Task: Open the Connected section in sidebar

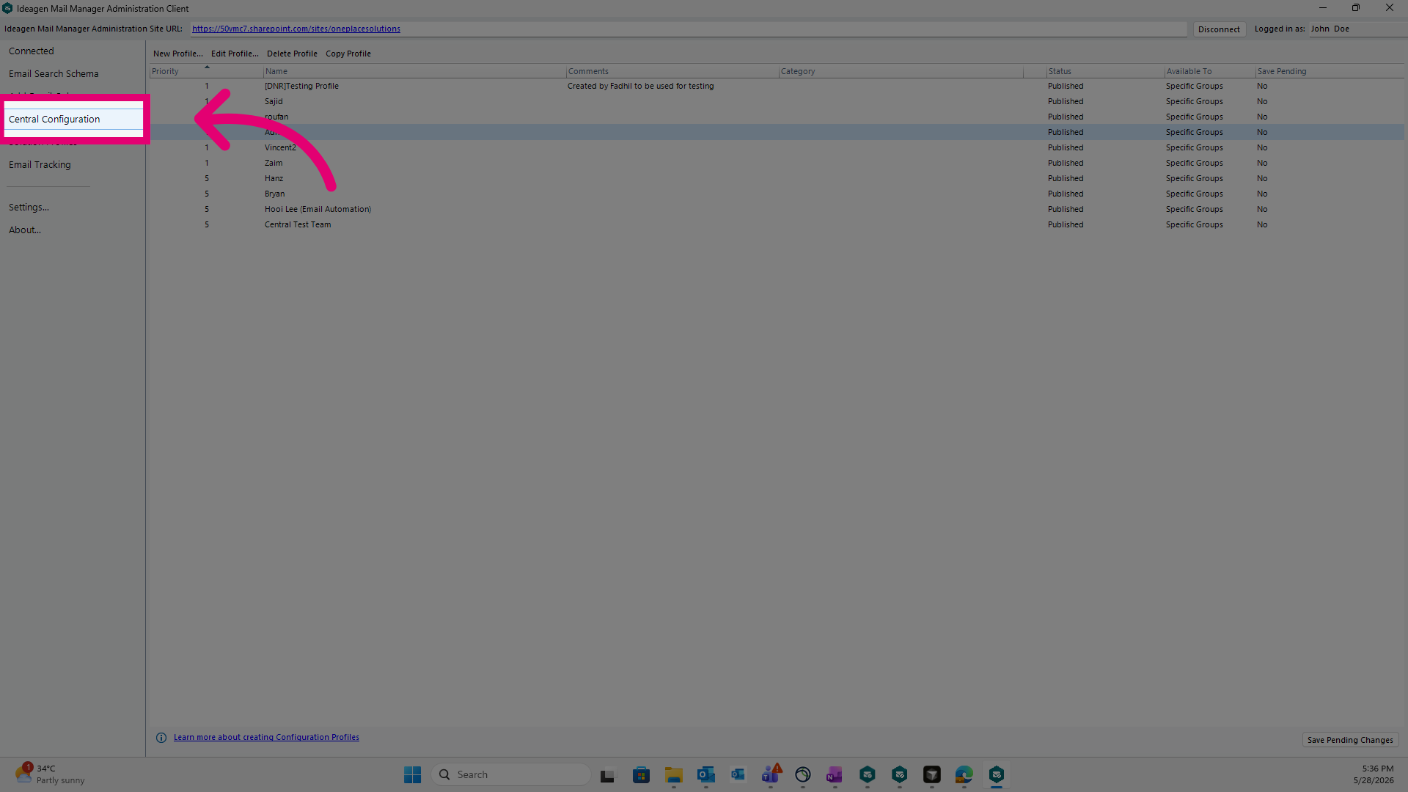Action: pos(32,51)
